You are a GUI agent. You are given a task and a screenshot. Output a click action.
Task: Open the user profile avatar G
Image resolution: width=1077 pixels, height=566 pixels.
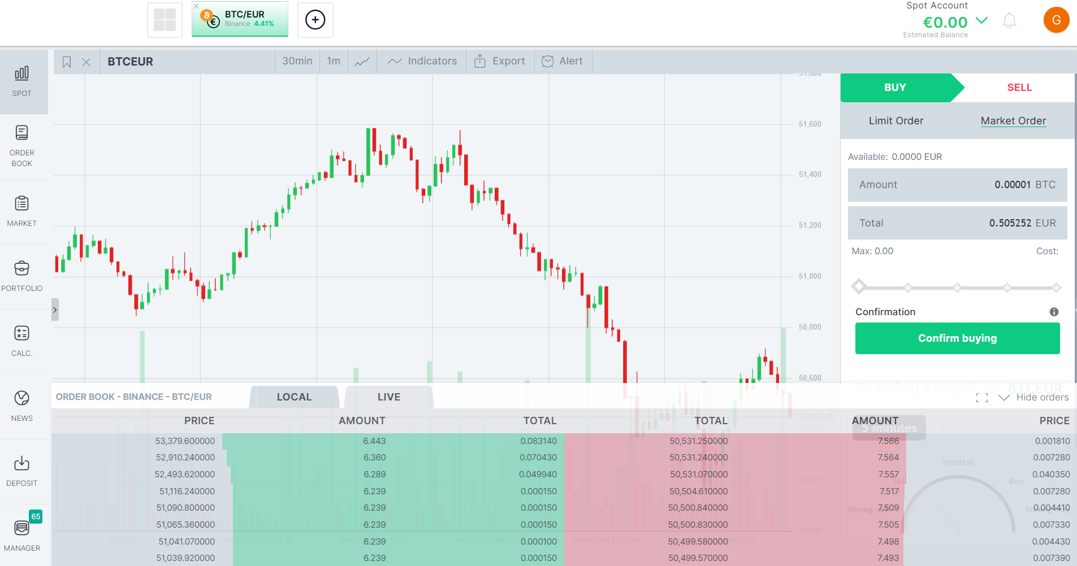(x=1056, y=20)
